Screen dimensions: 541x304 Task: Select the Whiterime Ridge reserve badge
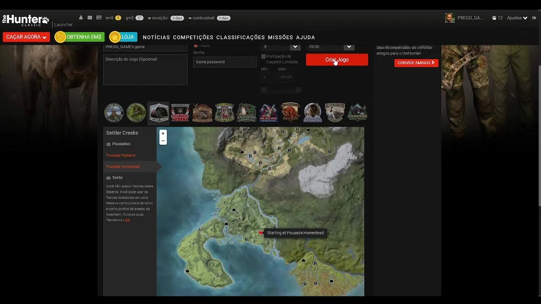313,113
